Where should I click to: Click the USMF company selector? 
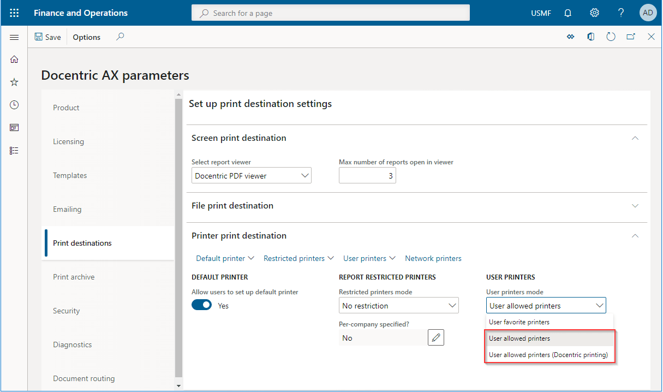click(x=541, y=13)
